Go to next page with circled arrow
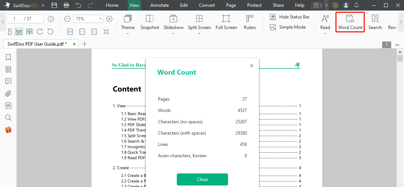404x187 pixels. click(x=51, y=18)
